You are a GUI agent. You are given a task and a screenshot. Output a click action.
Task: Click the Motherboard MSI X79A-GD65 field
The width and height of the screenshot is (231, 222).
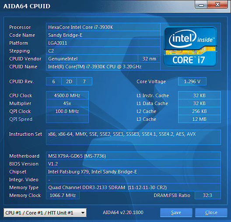[133, 156]
